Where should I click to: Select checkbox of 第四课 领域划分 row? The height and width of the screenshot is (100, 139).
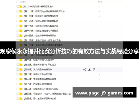coord(18,94)
